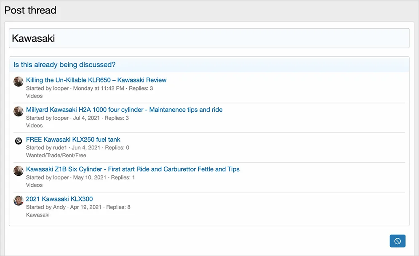
Task: Click looper's avatar beside the Millyard H2A thread
Action: 19,111
